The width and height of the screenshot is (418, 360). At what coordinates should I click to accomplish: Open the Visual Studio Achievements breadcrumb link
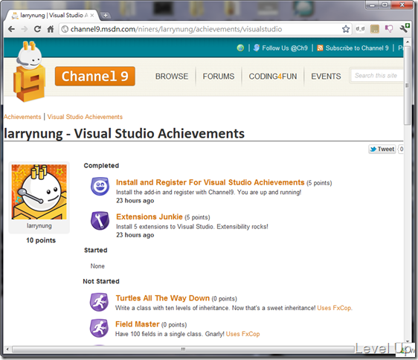(85, 117)
